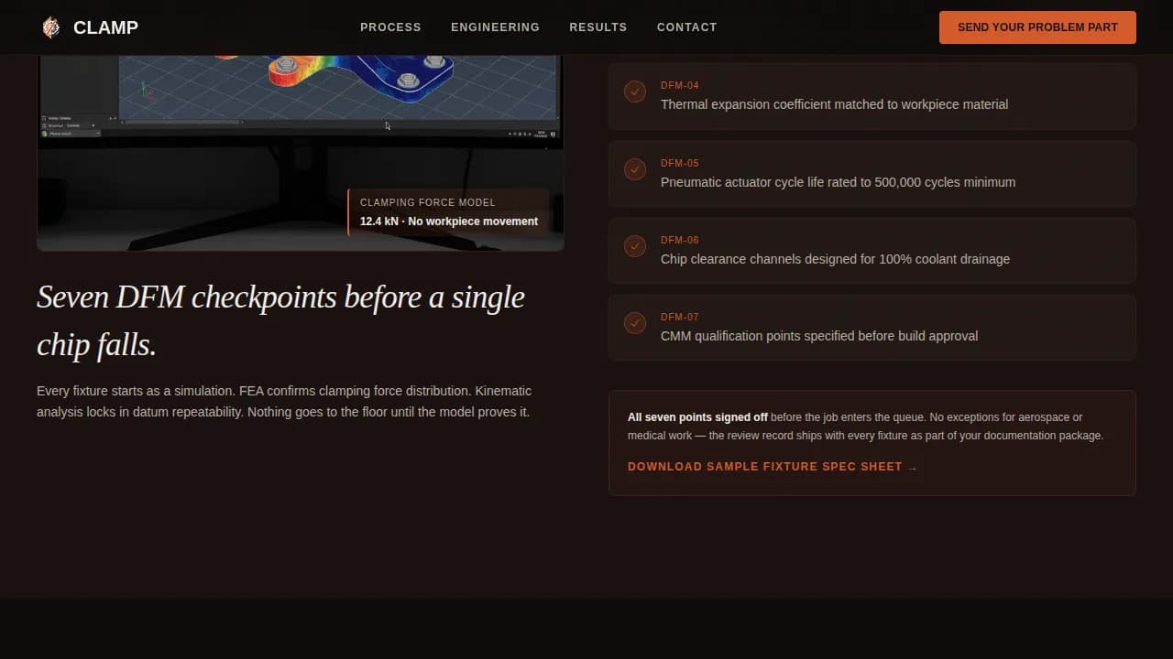Screen dimensions: 1173x659
Task: Click the CLAMP wordmark to return home
Action: click(x=105, y=27)
